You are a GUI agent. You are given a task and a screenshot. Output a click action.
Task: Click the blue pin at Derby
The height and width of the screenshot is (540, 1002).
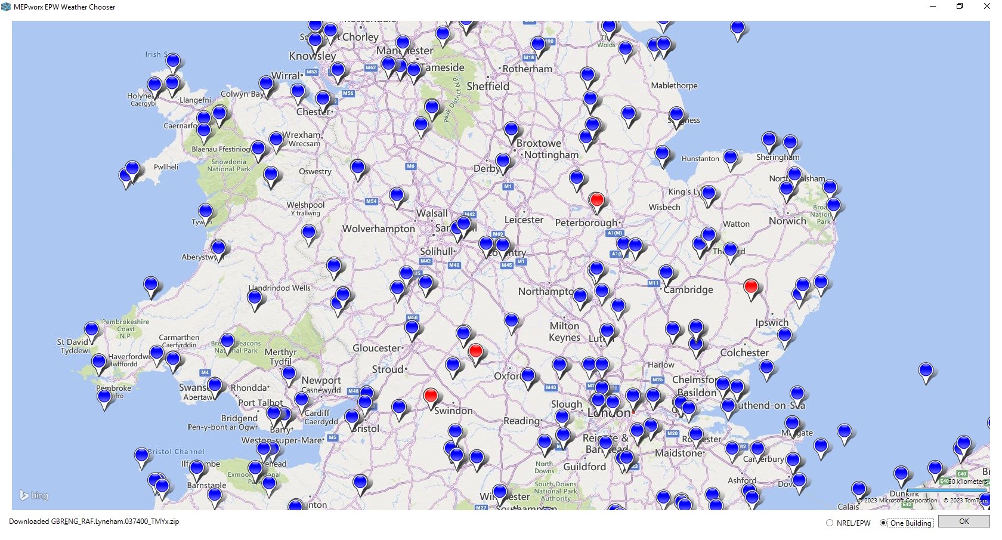[x=503, y=163]
